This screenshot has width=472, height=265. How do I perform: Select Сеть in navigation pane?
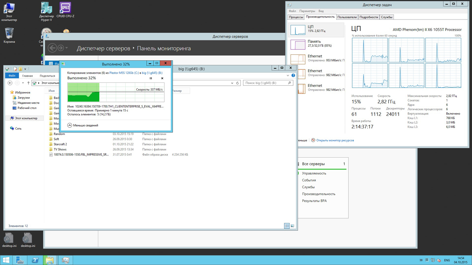tap(15, 128)
